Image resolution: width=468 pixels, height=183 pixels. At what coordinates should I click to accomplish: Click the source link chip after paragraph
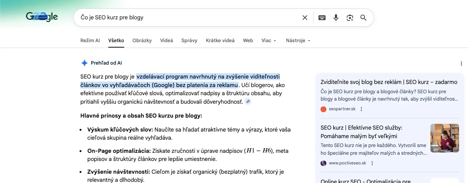tap(248, 101)
